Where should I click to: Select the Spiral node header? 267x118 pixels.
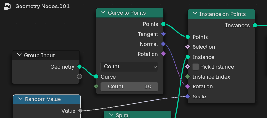(137, 114)
